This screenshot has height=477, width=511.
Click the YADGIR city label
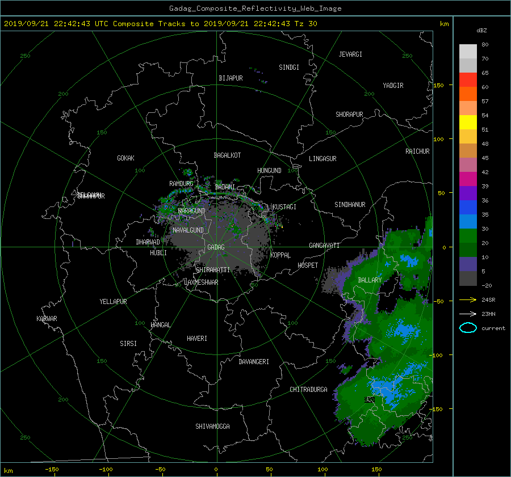393,86
